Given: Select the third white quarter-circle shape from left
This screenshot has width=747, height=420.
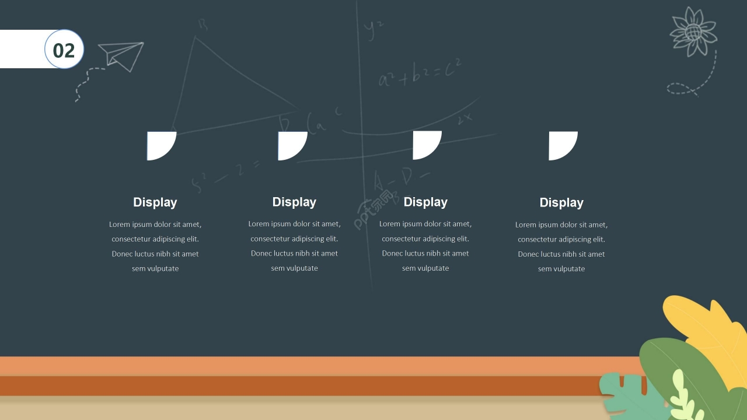Looking at the screenshot, I should click(x=427, y=145).
